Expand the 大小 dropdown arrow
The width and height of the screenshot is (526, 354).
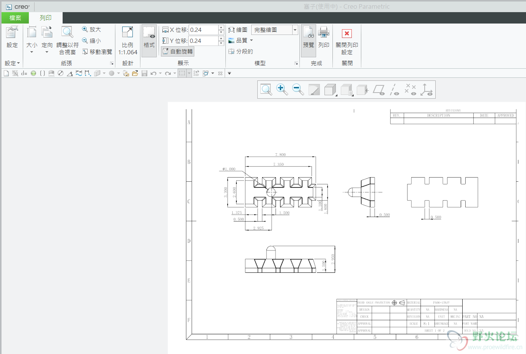(x=31, y=52)
